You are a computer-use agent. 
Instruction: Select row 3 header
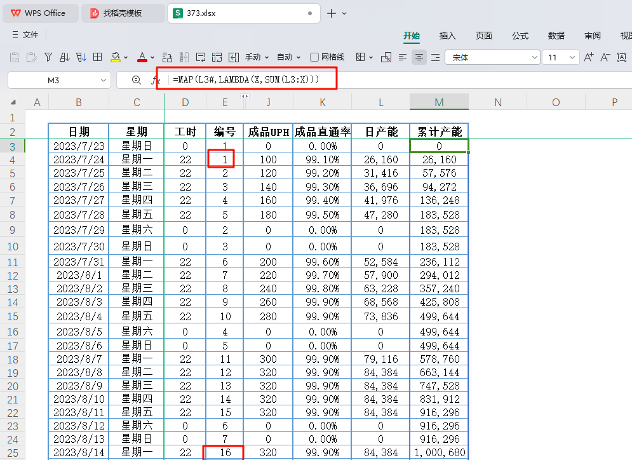(13, 146)
